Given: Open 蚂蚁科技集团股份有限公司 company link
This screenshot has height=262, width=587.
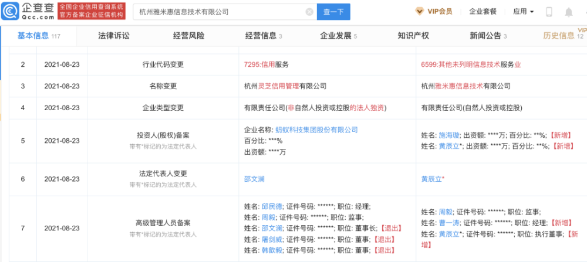Looking at the screenshot, I should coord(316,130).
